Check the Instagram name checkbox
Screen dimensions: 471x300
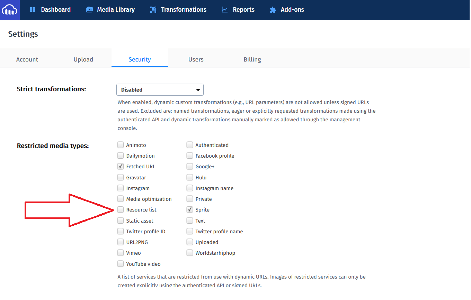(x=190, y=188)
